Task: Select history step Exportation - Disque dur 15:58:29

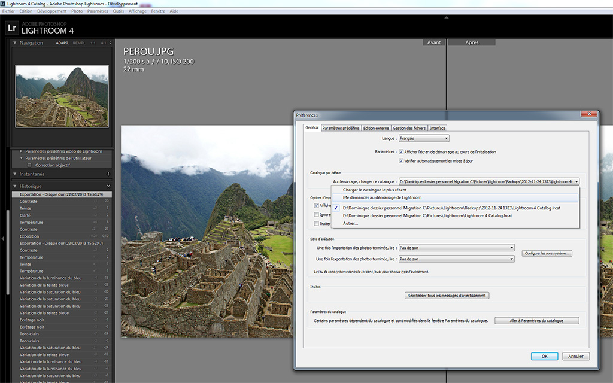Action: [x=62, y=194]
